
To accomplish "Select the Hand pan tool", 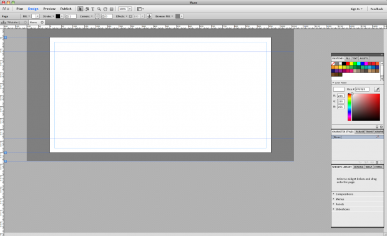I will click(105, 9).
